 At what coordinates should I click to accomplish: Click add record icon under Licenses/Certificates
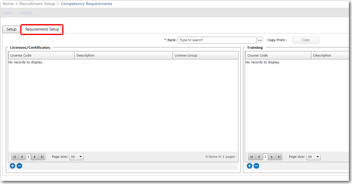[12, 166]
